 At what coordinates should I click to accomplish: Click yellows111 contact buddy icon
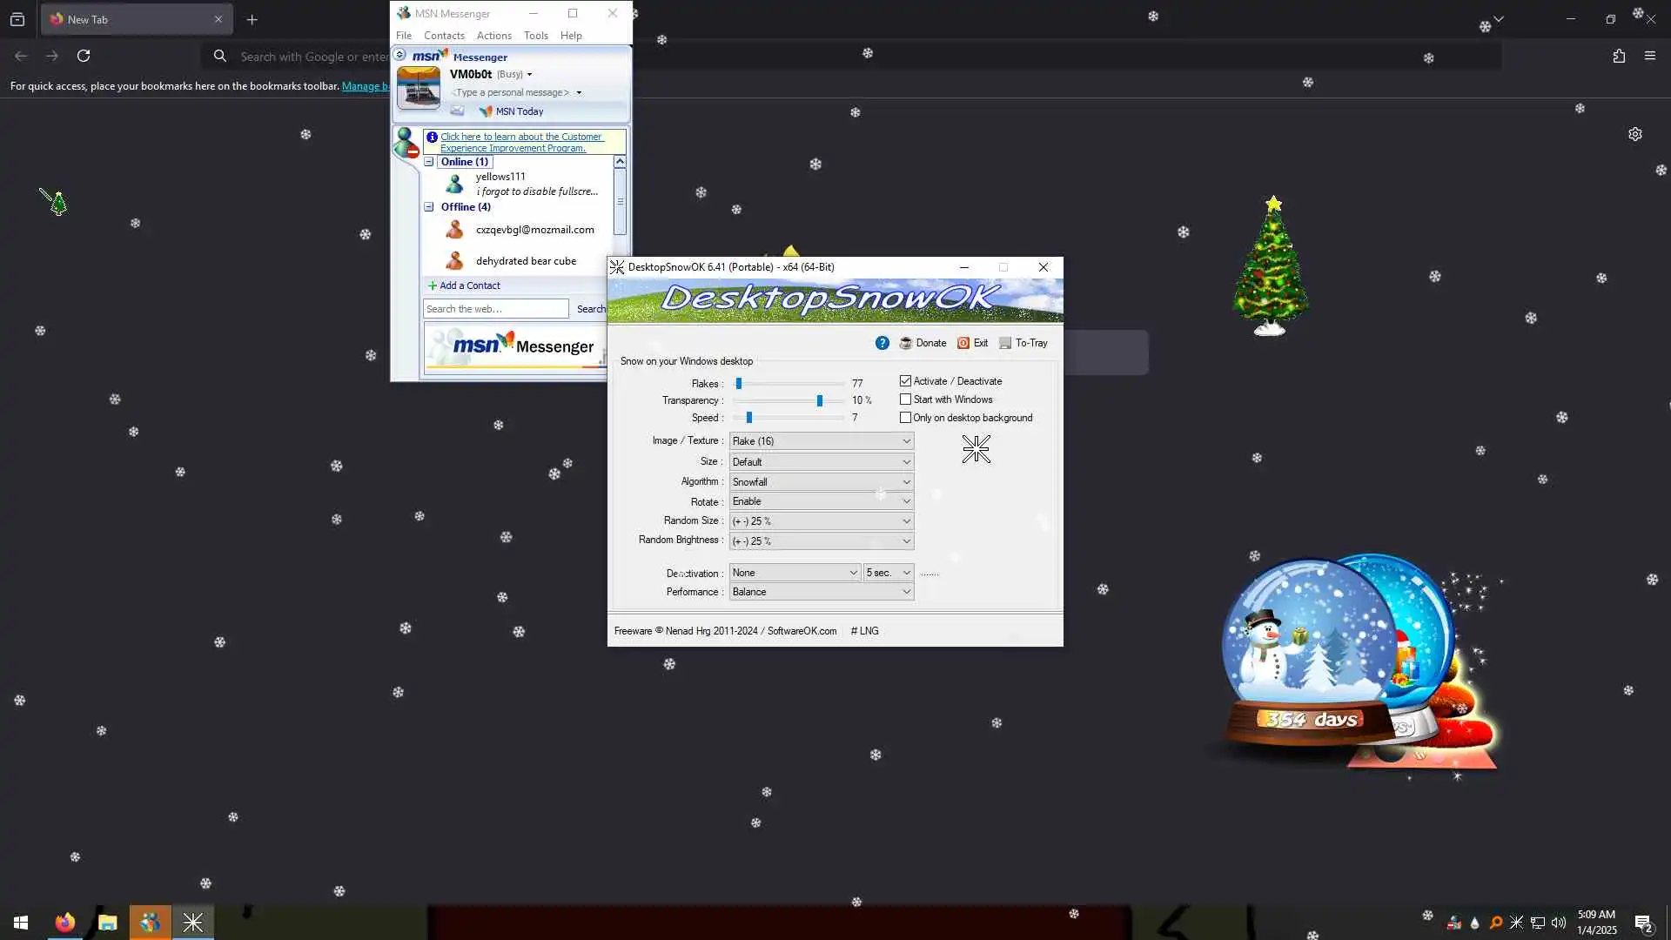pyautogui.click(x=454, y=184)
